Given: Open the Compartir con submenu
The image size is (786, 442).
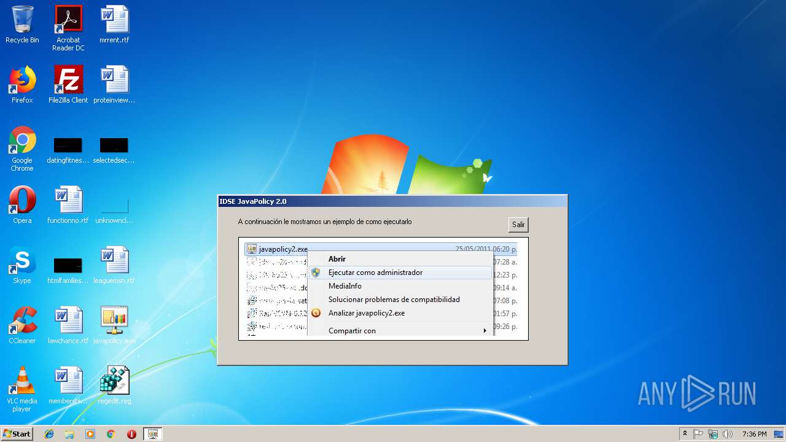Looking at the screenshot, I should [400, 331].
